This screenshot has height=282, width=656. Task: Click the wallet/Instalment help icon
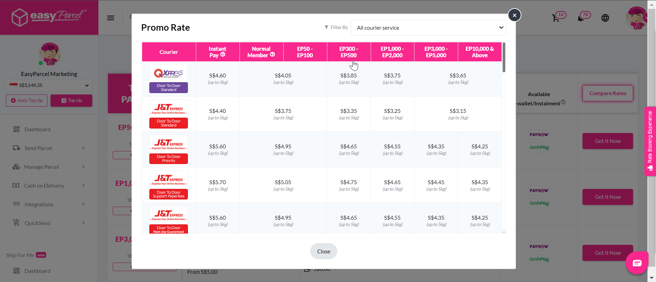(563, 102)
